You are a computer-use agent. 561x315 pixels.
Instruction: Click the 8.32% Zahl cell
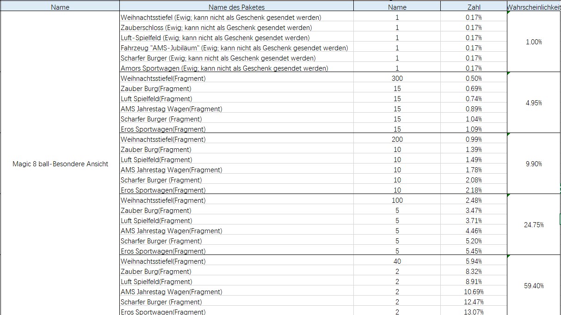pos(474,271)
